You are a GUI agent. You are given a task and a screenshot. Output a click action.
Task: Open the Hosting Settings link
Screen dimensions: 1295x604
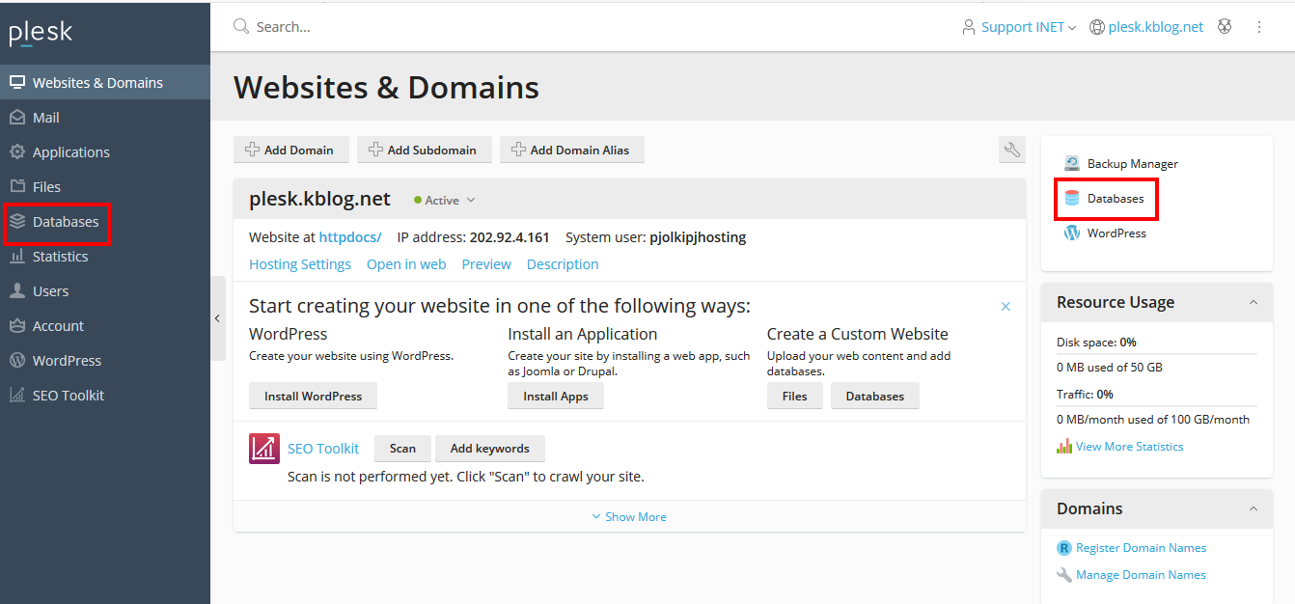(x=300, y=264)
